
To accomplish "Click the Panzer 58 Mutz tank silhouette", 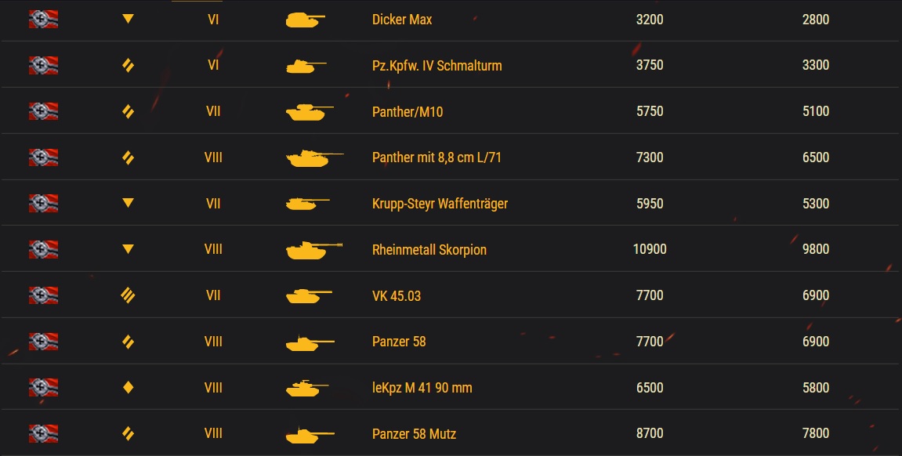I will [x=310, y=435].
